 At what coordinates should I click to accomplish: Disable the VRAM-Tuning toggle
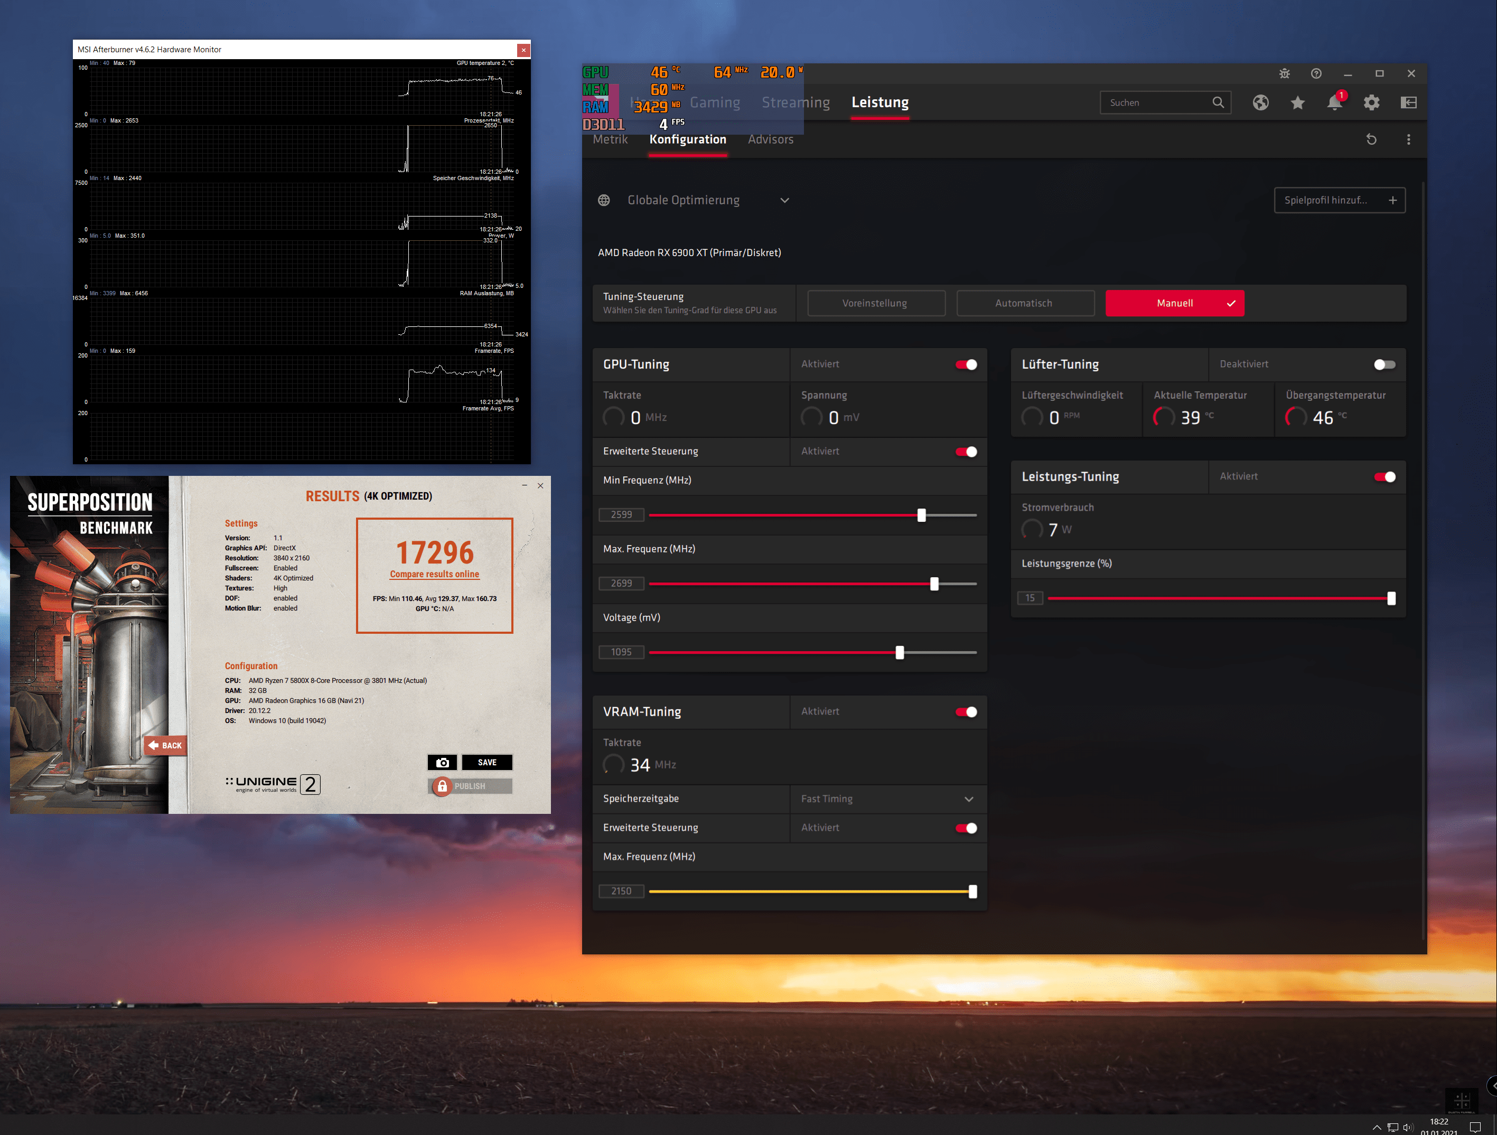[x=966, y=712]
